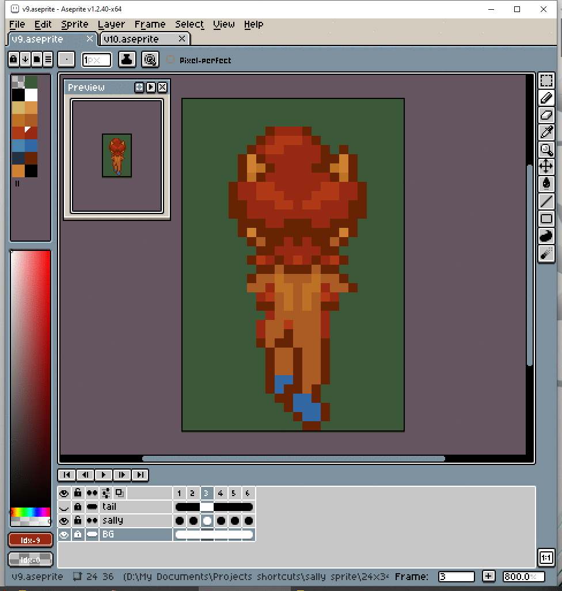Open the Sprite menu

[x=75, y=24]
